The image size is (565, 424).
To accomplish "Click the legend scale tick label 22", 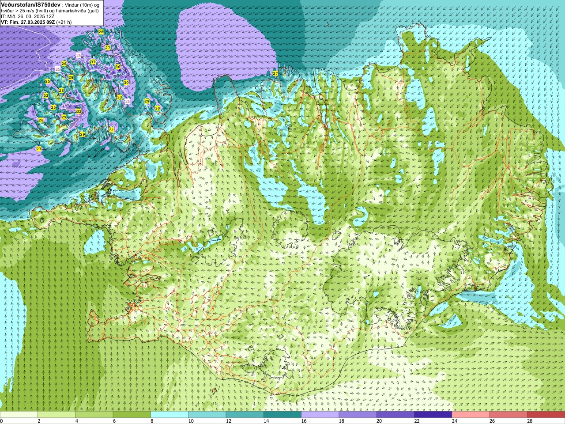I will [x=417, y=421].
